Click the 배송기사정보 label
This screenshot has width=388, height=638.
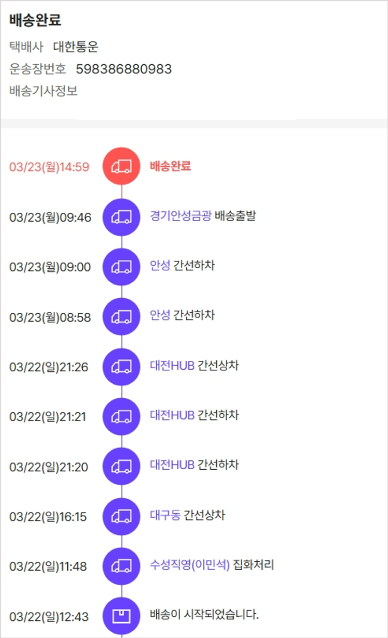point(43,91)
